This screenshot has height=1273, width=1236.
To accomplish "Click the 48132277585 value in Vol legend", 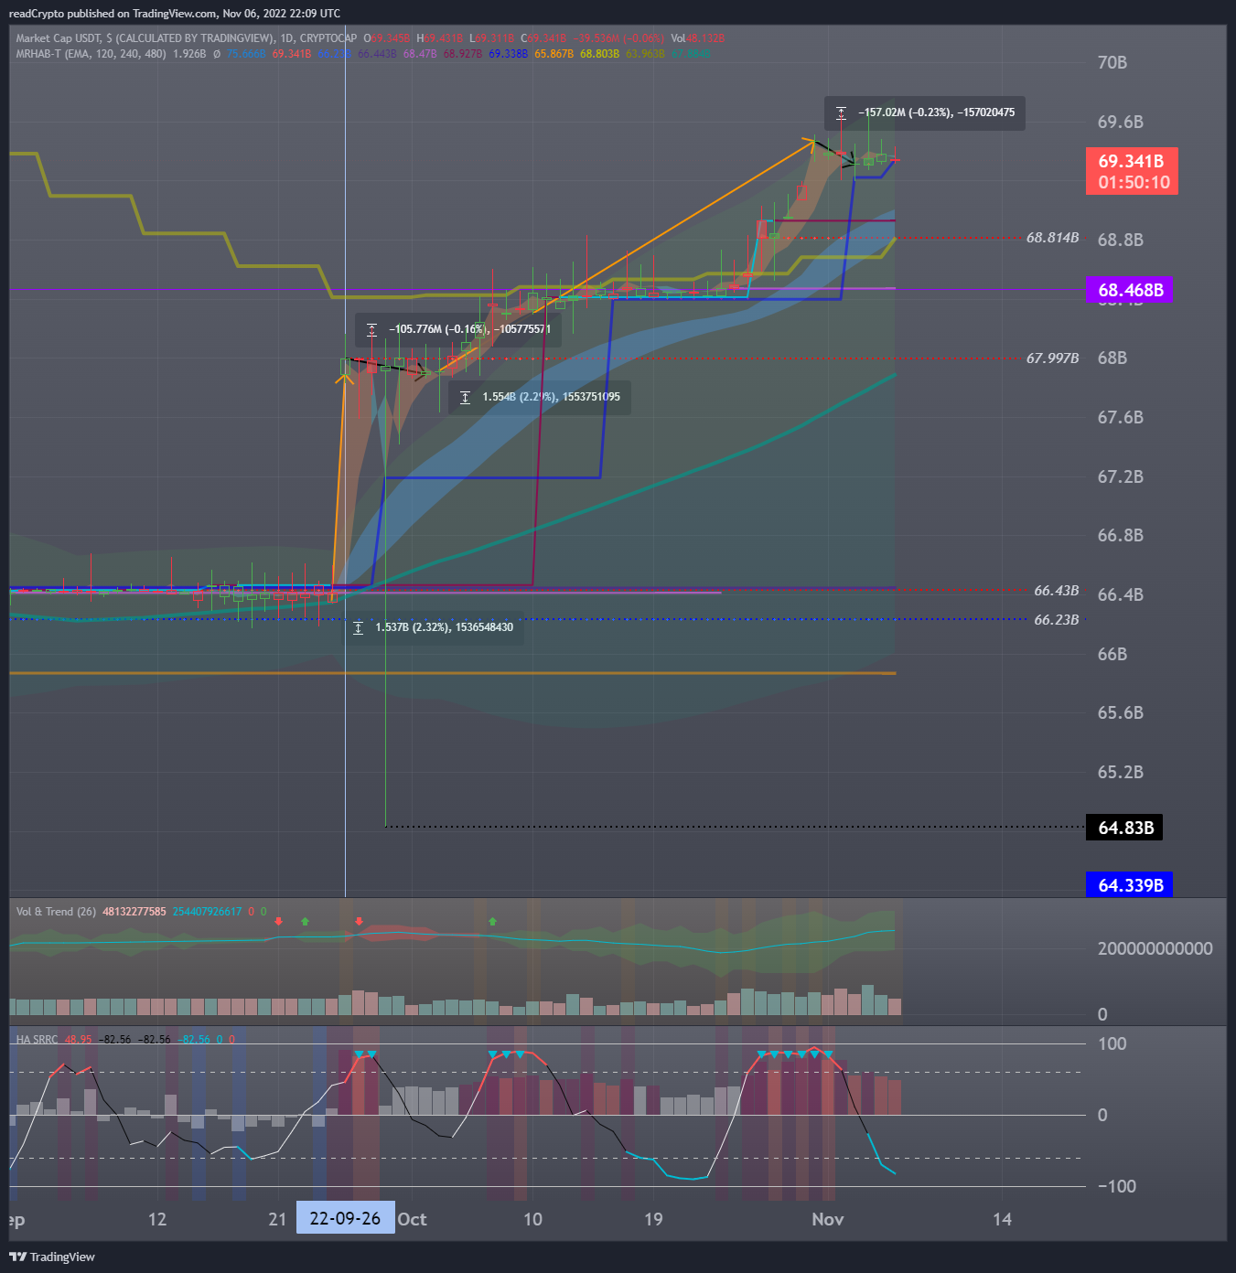I will coord(134,912).
